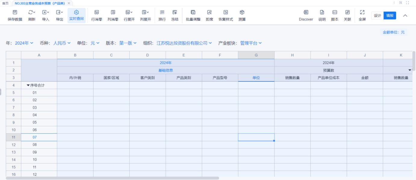Toggle Wrap Text (换行) option
416x180 pixels.
[x=162, y=13]
